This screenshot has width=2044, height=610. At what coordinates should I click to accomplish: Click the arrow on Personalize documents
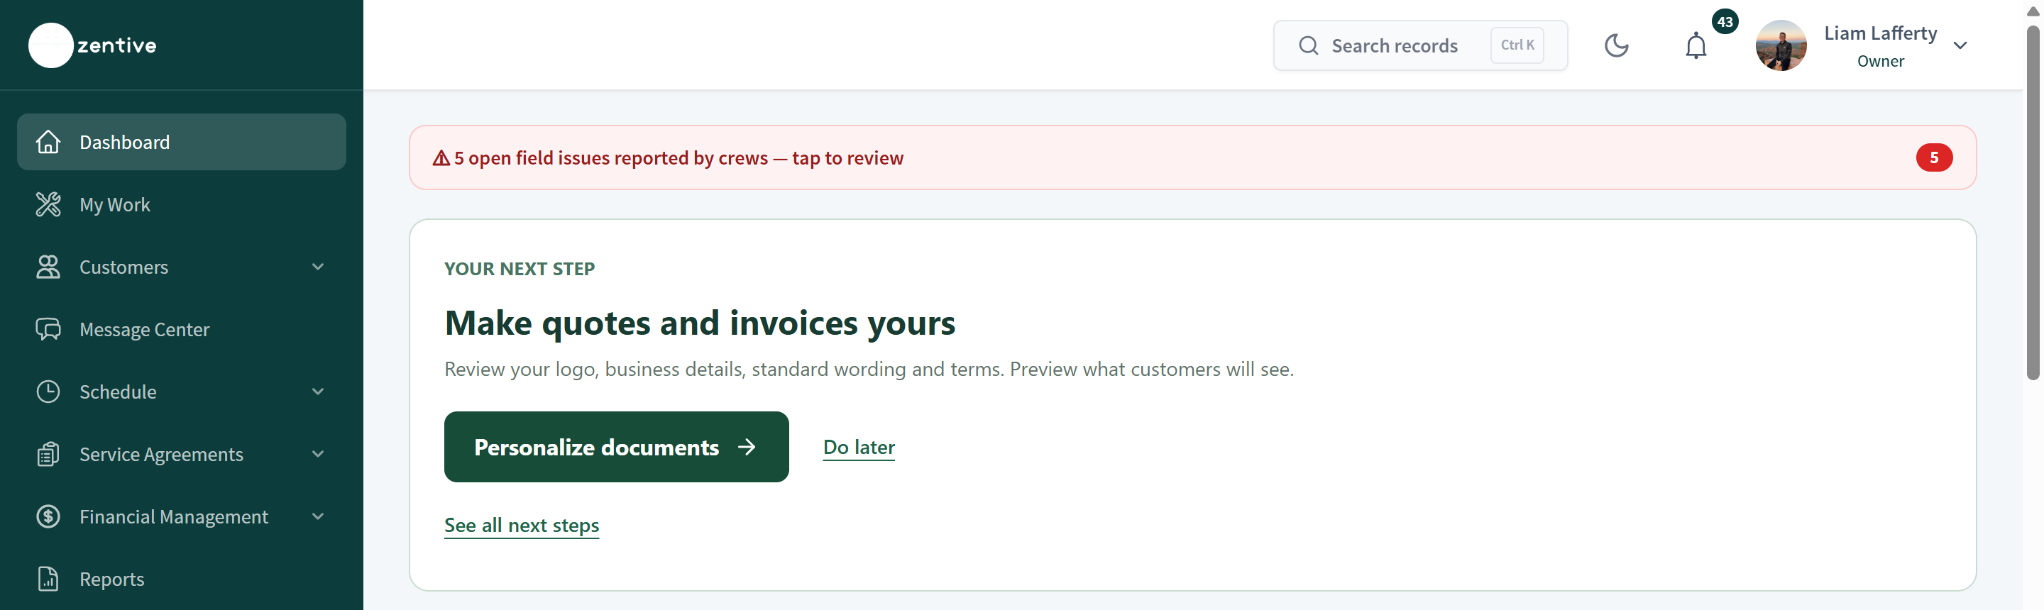point(747,448)
